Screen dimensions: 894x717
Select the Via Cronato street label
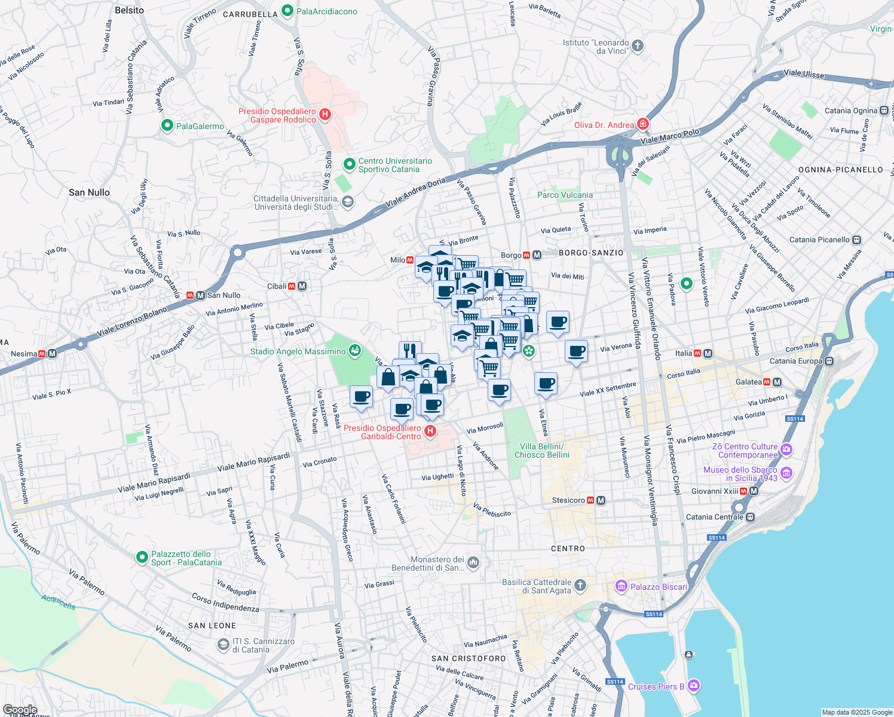(x=320, y=462)
